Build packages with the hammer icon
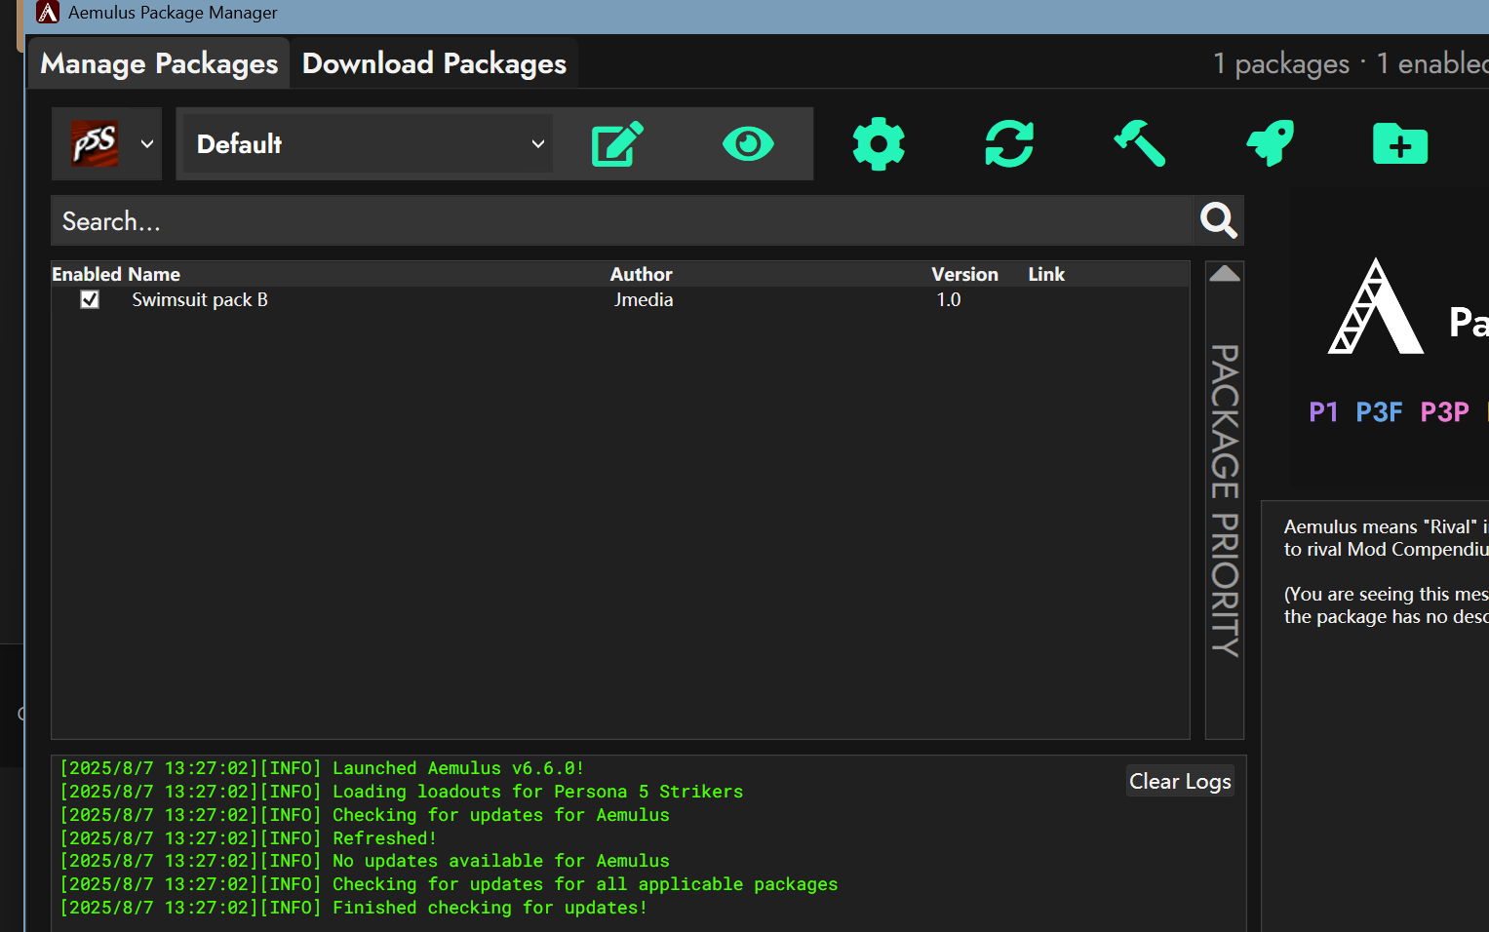This screenshot has height=932, width=1489. 1140,144
